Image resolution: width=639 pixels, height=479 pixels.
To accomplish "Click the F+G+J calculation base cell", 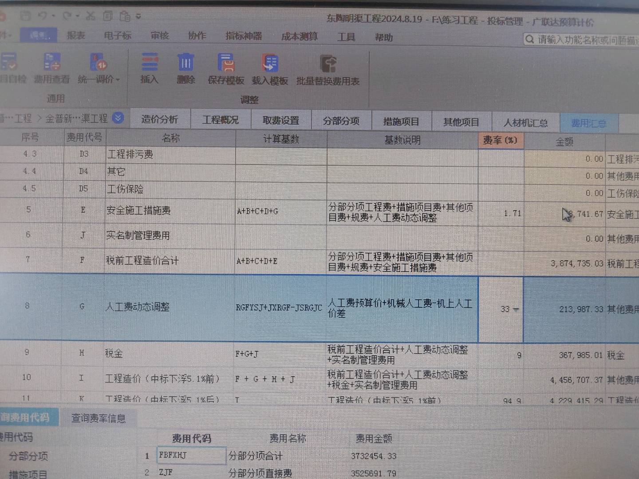I will [280, 354].
